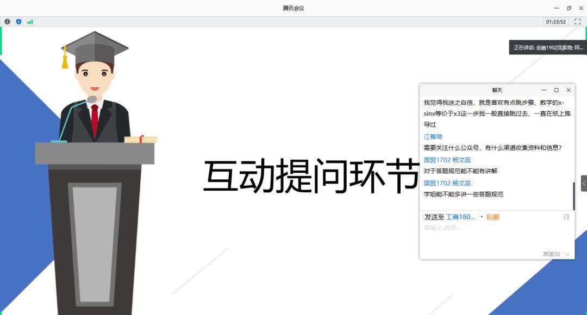The image size is (587, 315).
Task: Expand send options arrow beside 发送(S)
Action: pyautogui.click(x=569, y=254)
